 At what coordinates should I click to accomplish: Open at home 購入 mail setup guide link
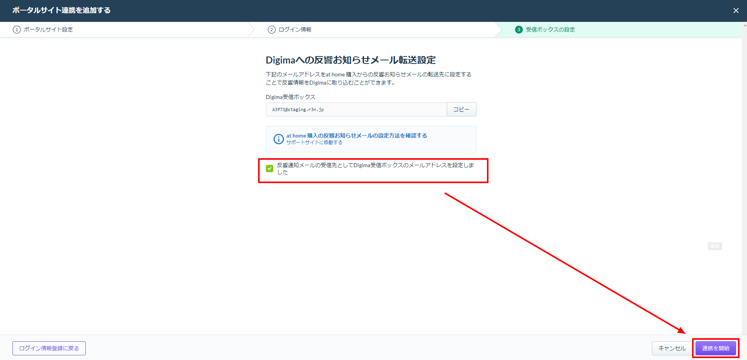click(357, 136)
